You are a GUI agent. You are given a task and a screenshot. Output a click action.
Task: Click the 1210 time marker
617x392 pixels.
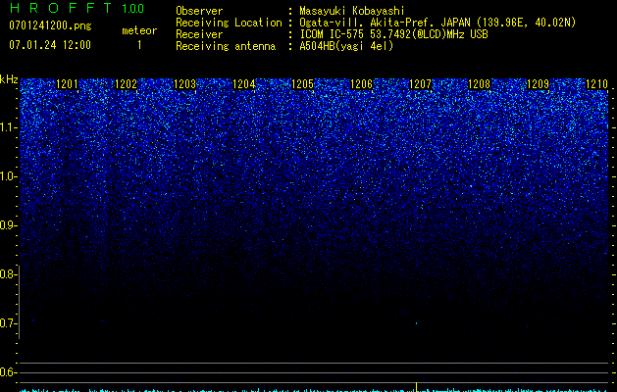(x=597, y=84)
